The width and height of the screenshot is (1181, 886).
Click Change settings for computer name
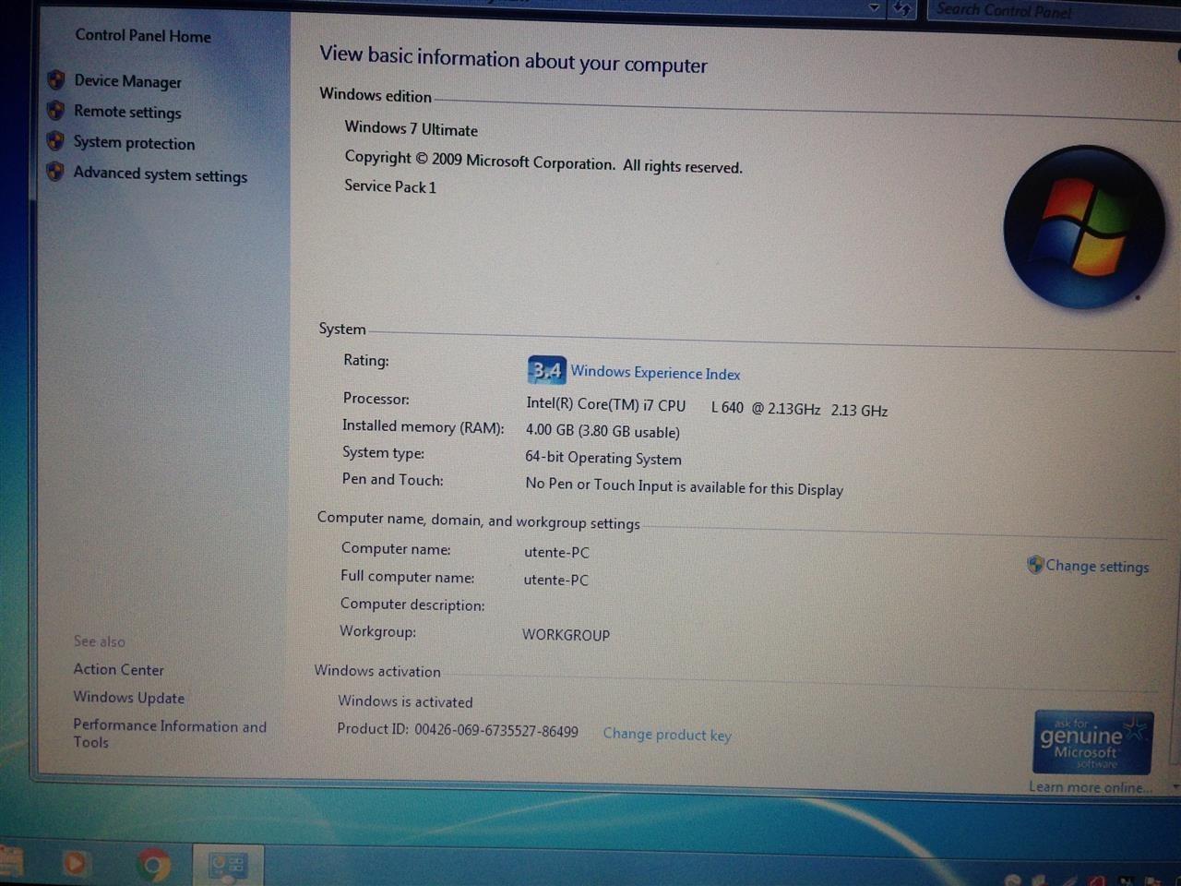(x=1097, y=566)
